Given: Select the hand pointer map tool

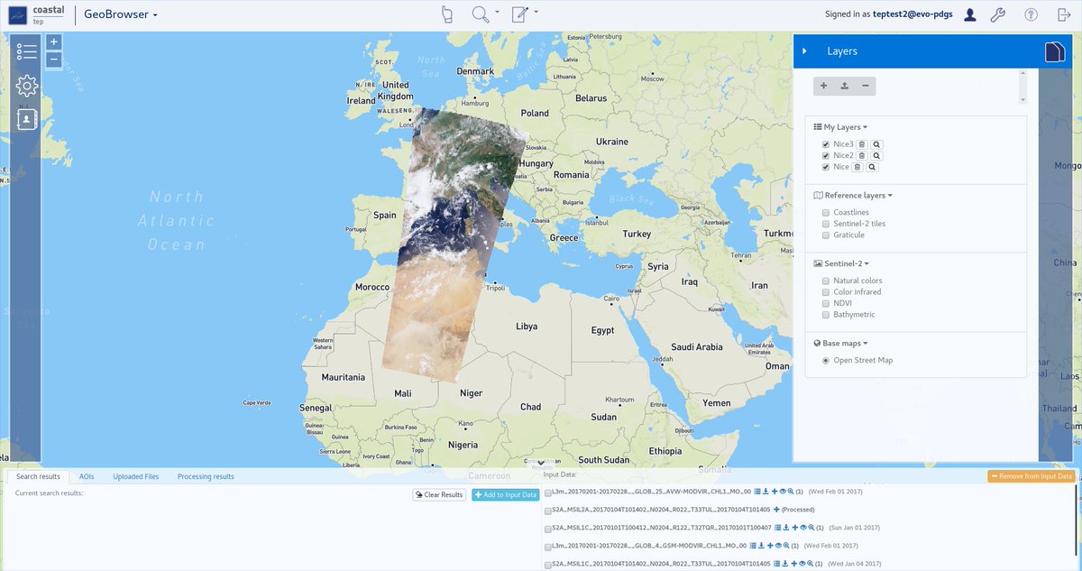Looking at the screenshot, I should pos(446,14).
